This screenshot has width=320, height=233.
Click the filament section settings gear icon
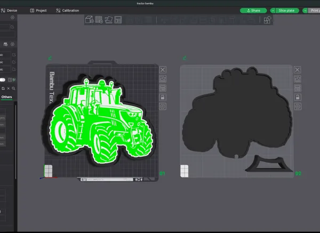coord(12,44)
